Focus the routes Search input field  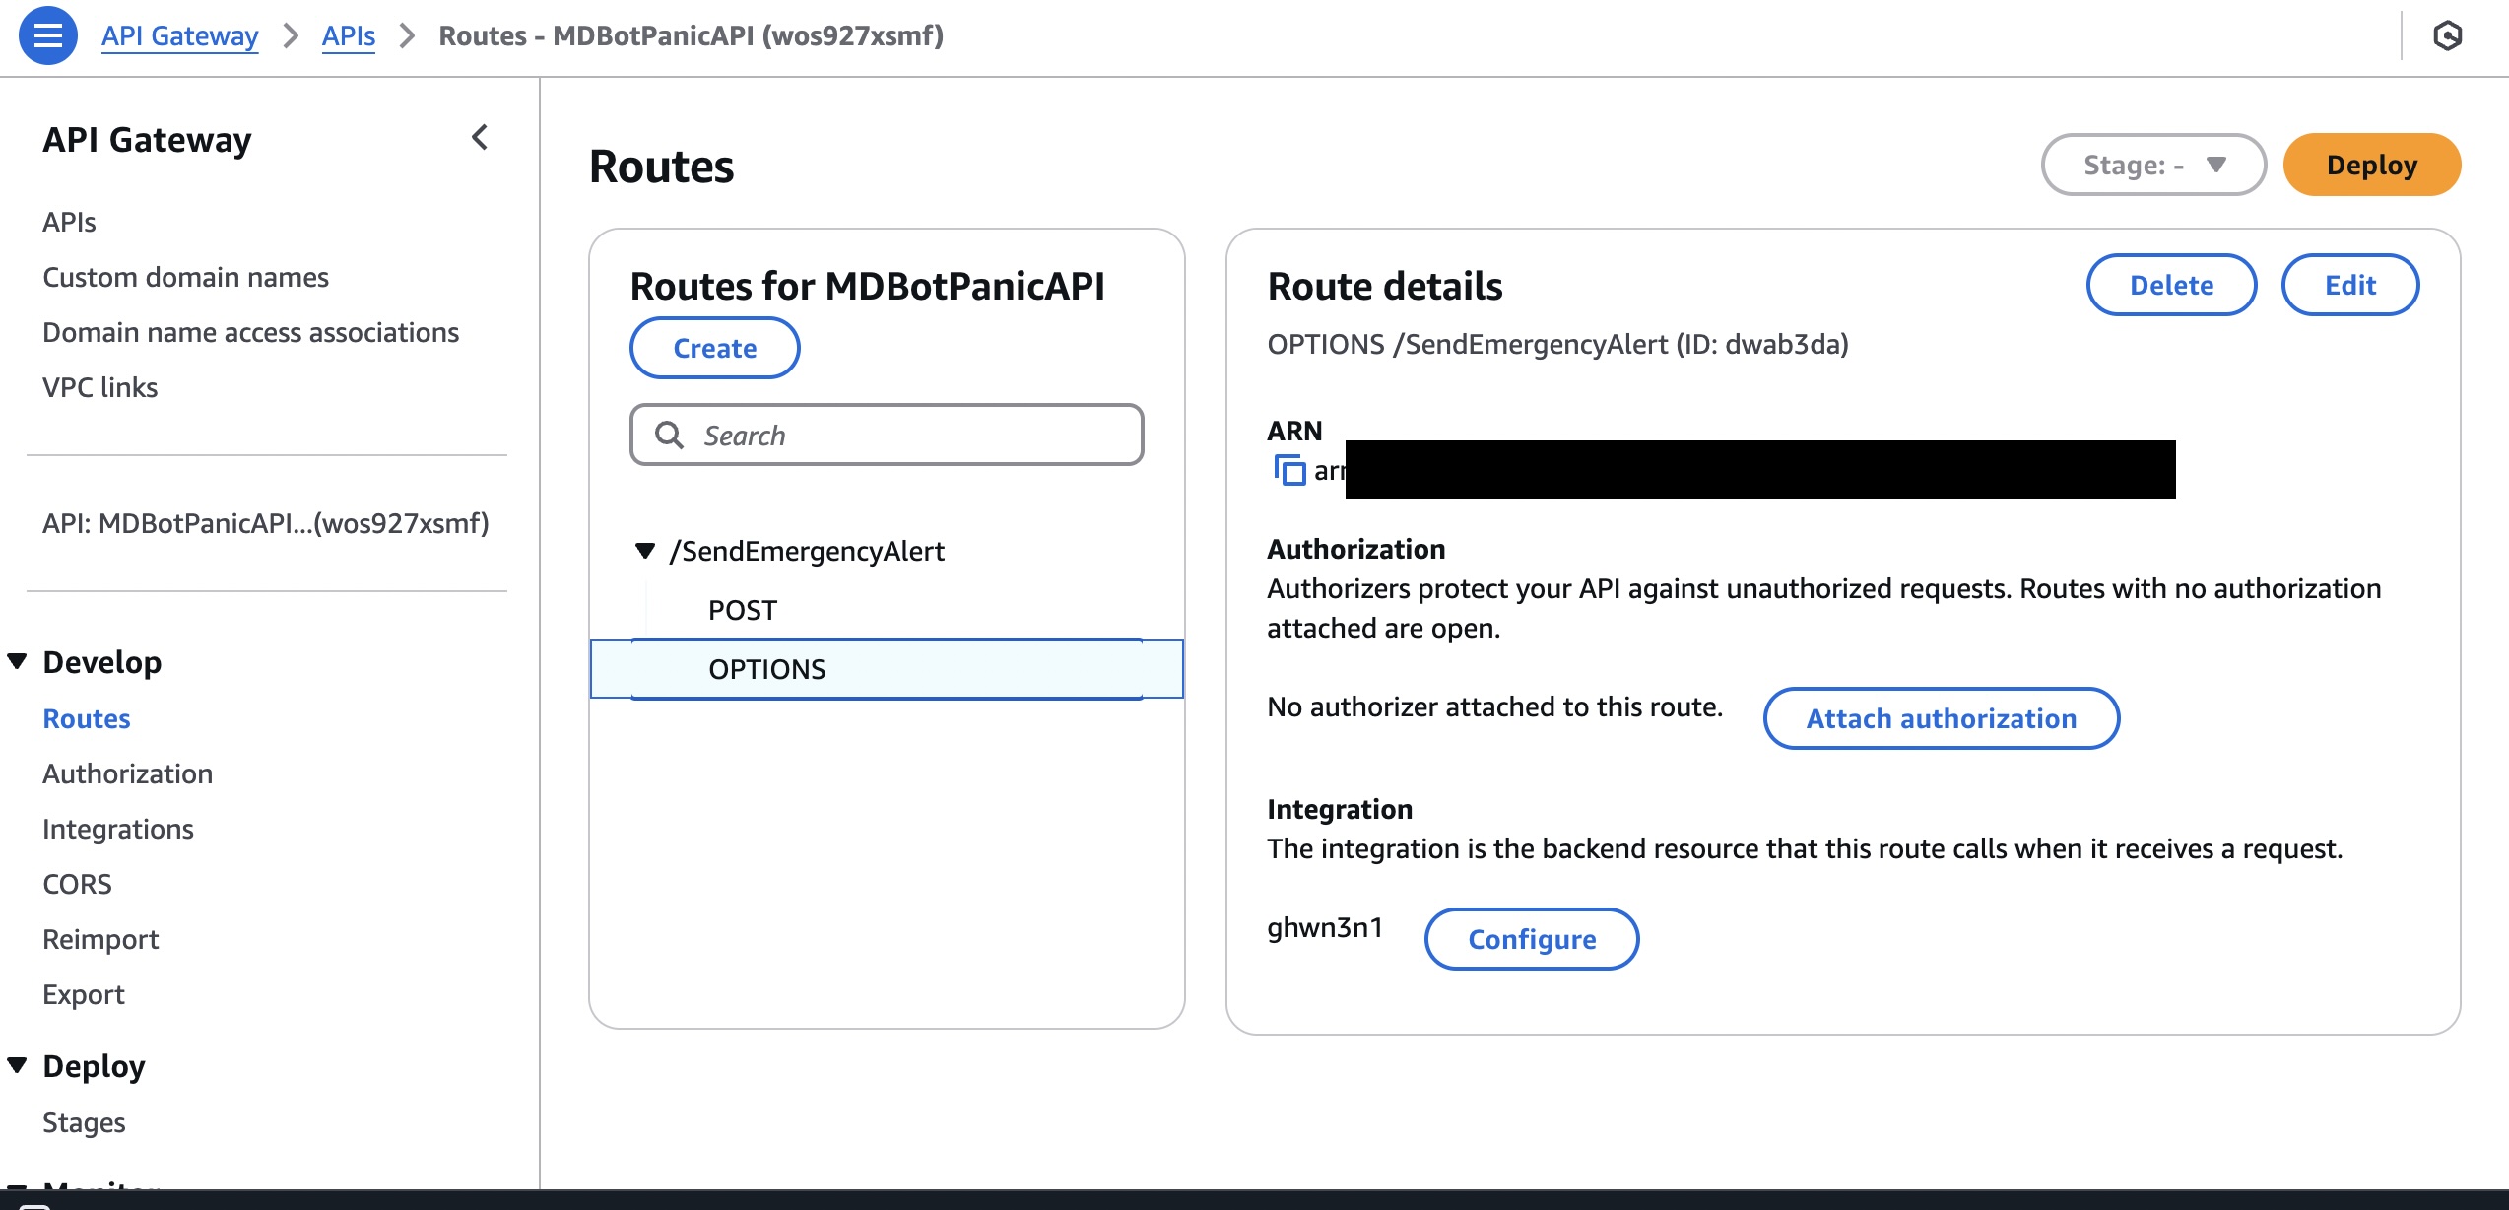906,435
